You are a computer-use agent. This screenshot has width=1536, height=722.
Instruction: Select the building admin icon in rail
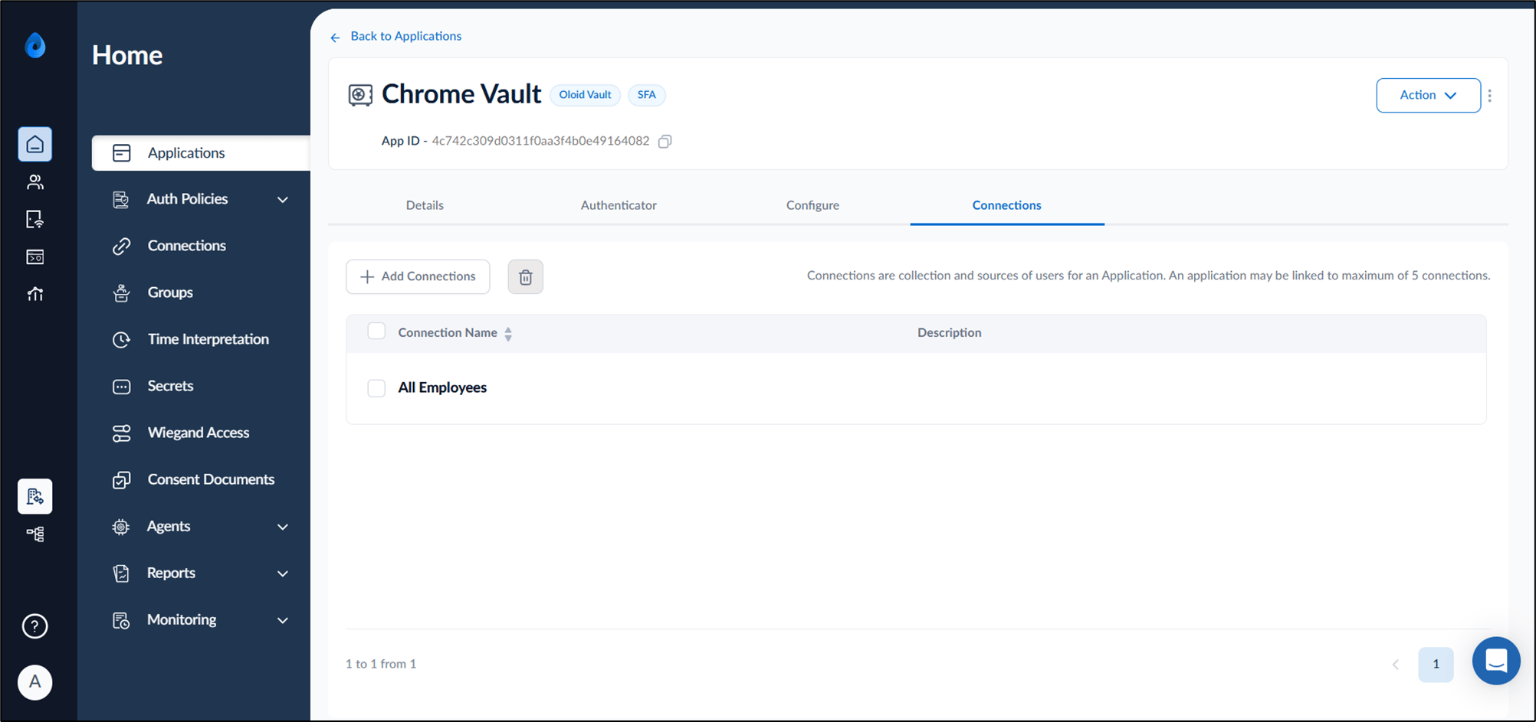(x=35, y=496)
